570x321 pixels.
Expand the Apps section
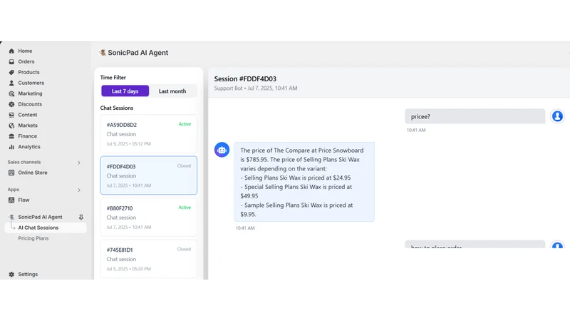79,190
